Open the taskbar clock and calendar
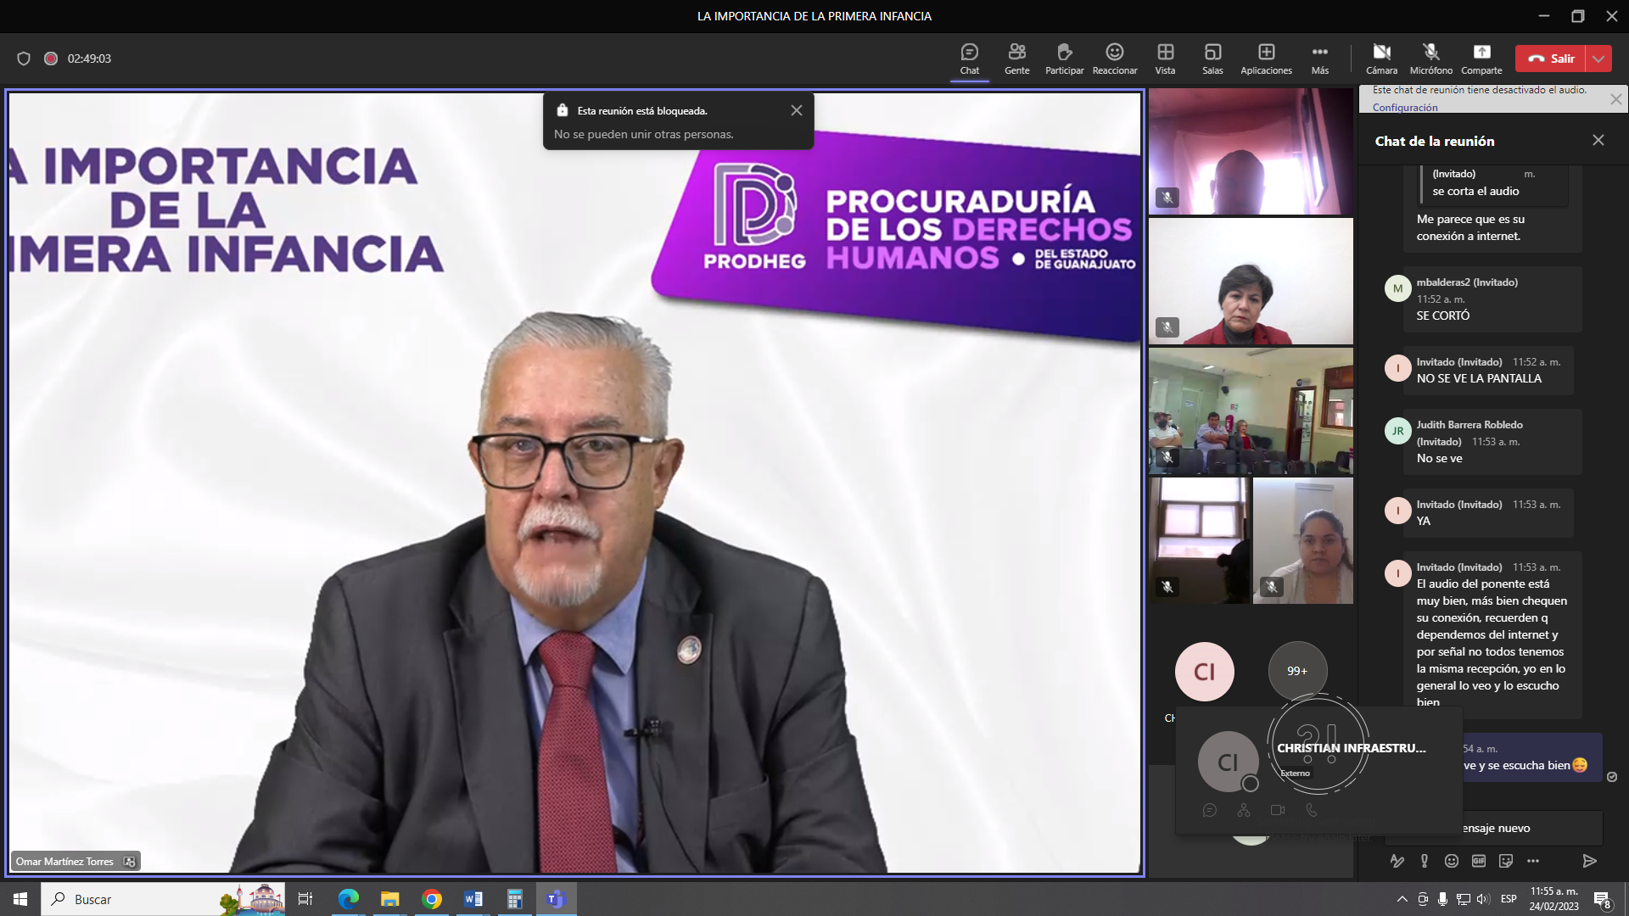The height and width of the screenshot is (916, 1629). (x=1553, y=899)
